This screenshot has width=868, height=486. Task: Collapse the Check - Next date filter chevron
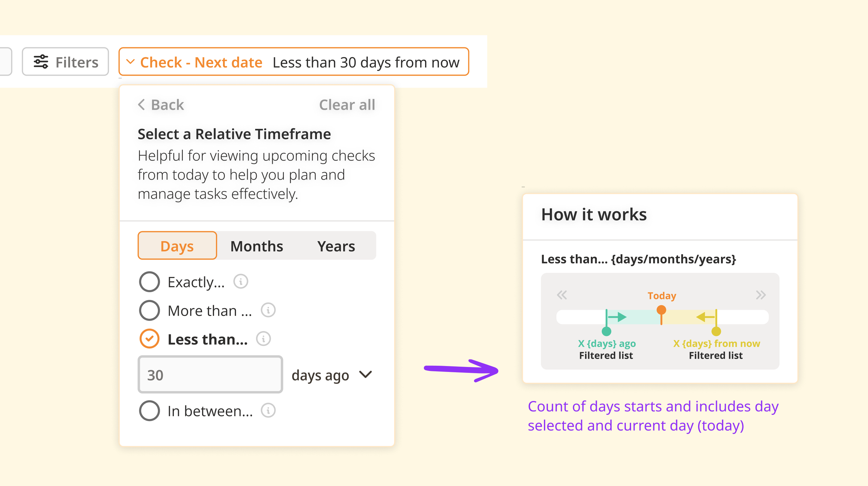130,62
